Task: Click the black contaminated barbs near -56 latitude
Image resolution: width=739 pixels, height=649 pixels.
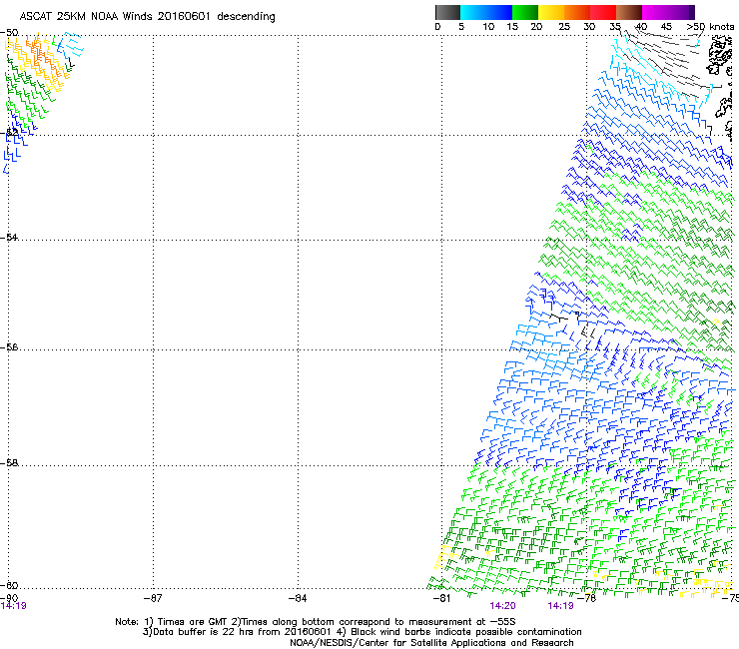Action: [x=572, y=323]
